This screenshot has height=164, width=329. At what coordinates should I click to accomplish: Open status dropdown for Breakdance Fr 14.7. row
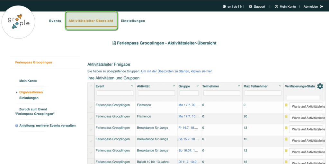pos(307,129)
